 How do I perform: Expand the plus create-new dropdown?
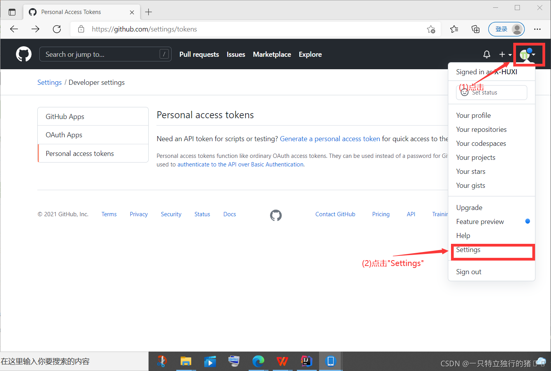tap(505, 54)
